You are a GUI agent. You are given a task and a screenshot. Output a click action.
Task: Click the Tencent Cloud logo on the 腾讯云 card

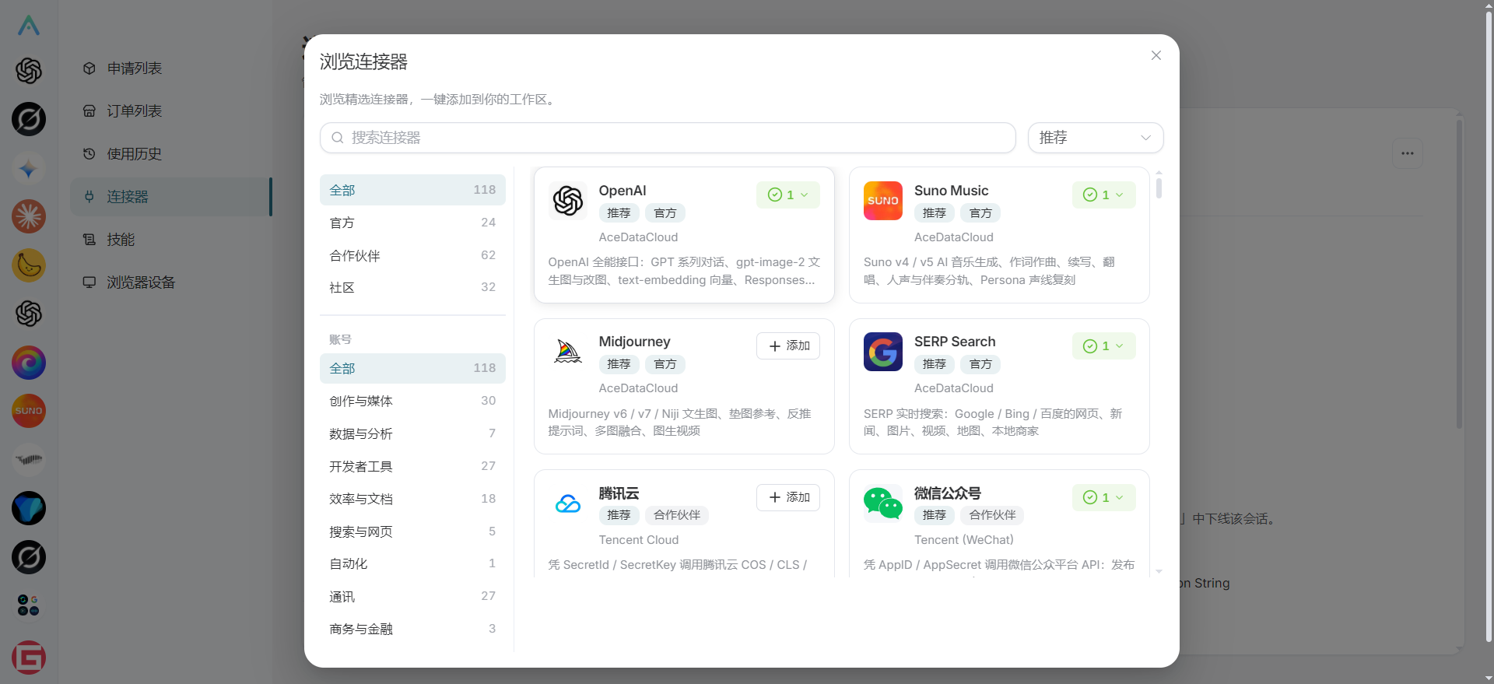[568, 503]
